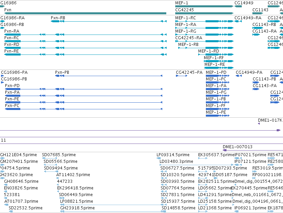Select the Pxn-RB transcript label
This screenshot has height=213, width=283.
[58, 18]
